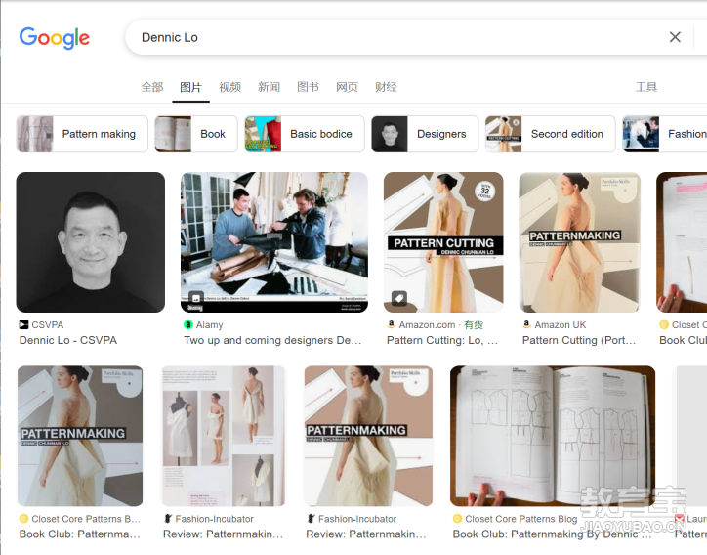Filter by the Book chip
This screenshot has width=707, height=555.
[x=196, y=134]
